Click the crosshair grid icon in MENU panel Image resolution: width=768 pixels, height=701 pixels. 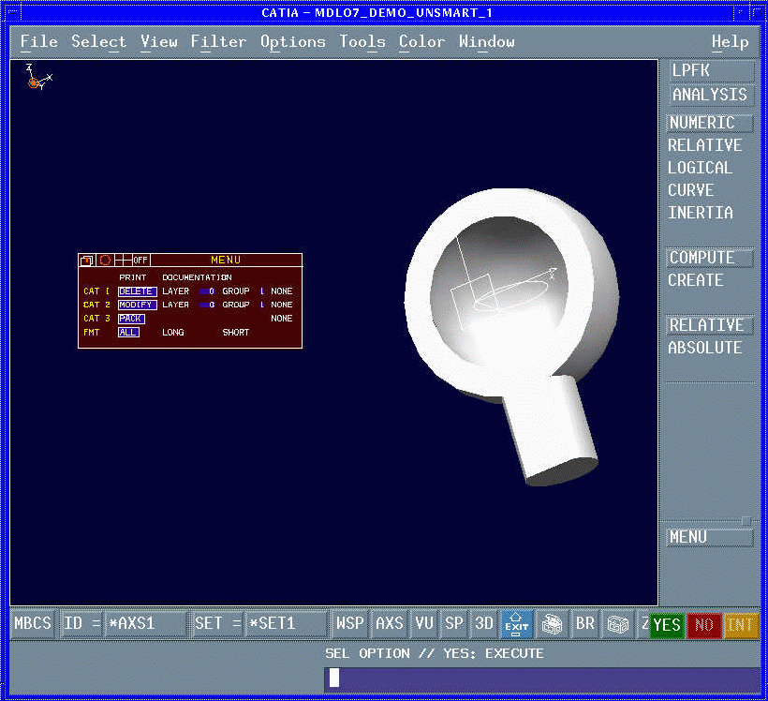[x=124, y=261]
